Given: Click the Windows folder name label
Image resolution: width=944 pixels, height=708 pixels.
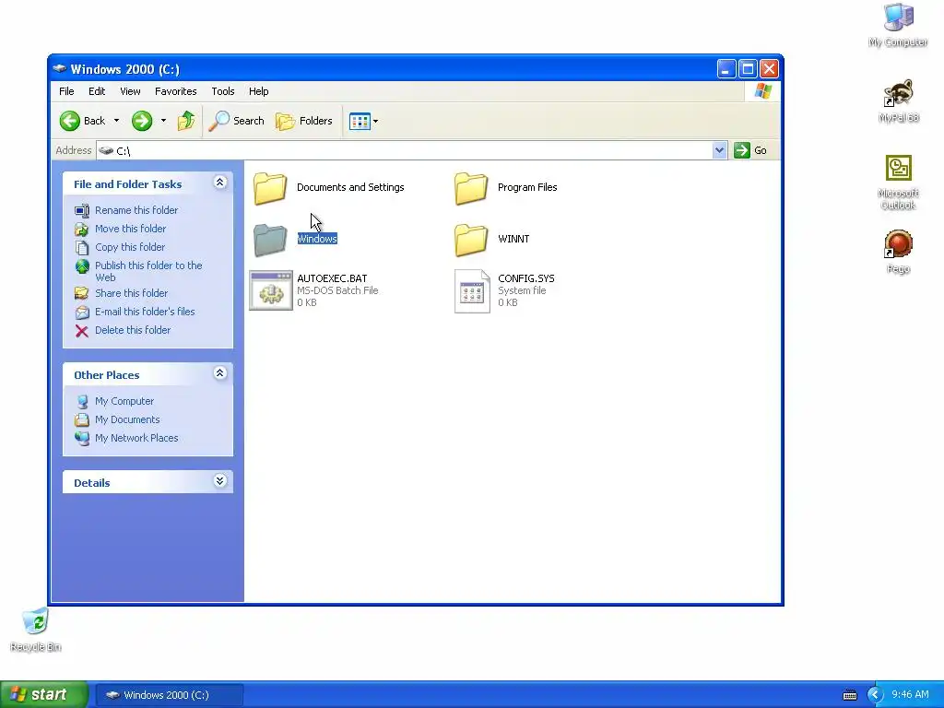Looking at the screenshot, I should click(317, 239).
